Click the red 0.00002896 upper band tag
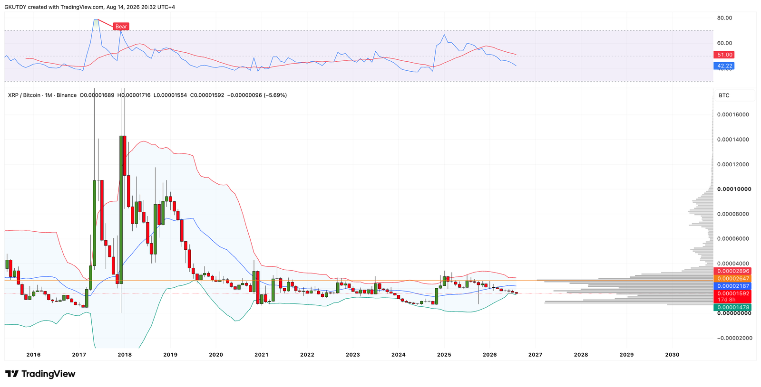The image size is (761, 387). point(733,272)
